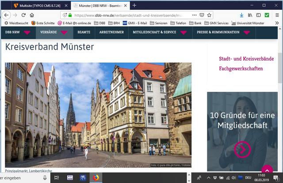
Task: Open a new tab with the plus button
Action: 134,5
